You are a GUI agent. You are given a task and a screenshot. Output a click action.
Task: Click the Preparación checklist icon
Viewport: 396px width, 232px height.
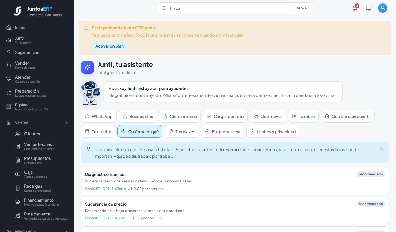9,93
